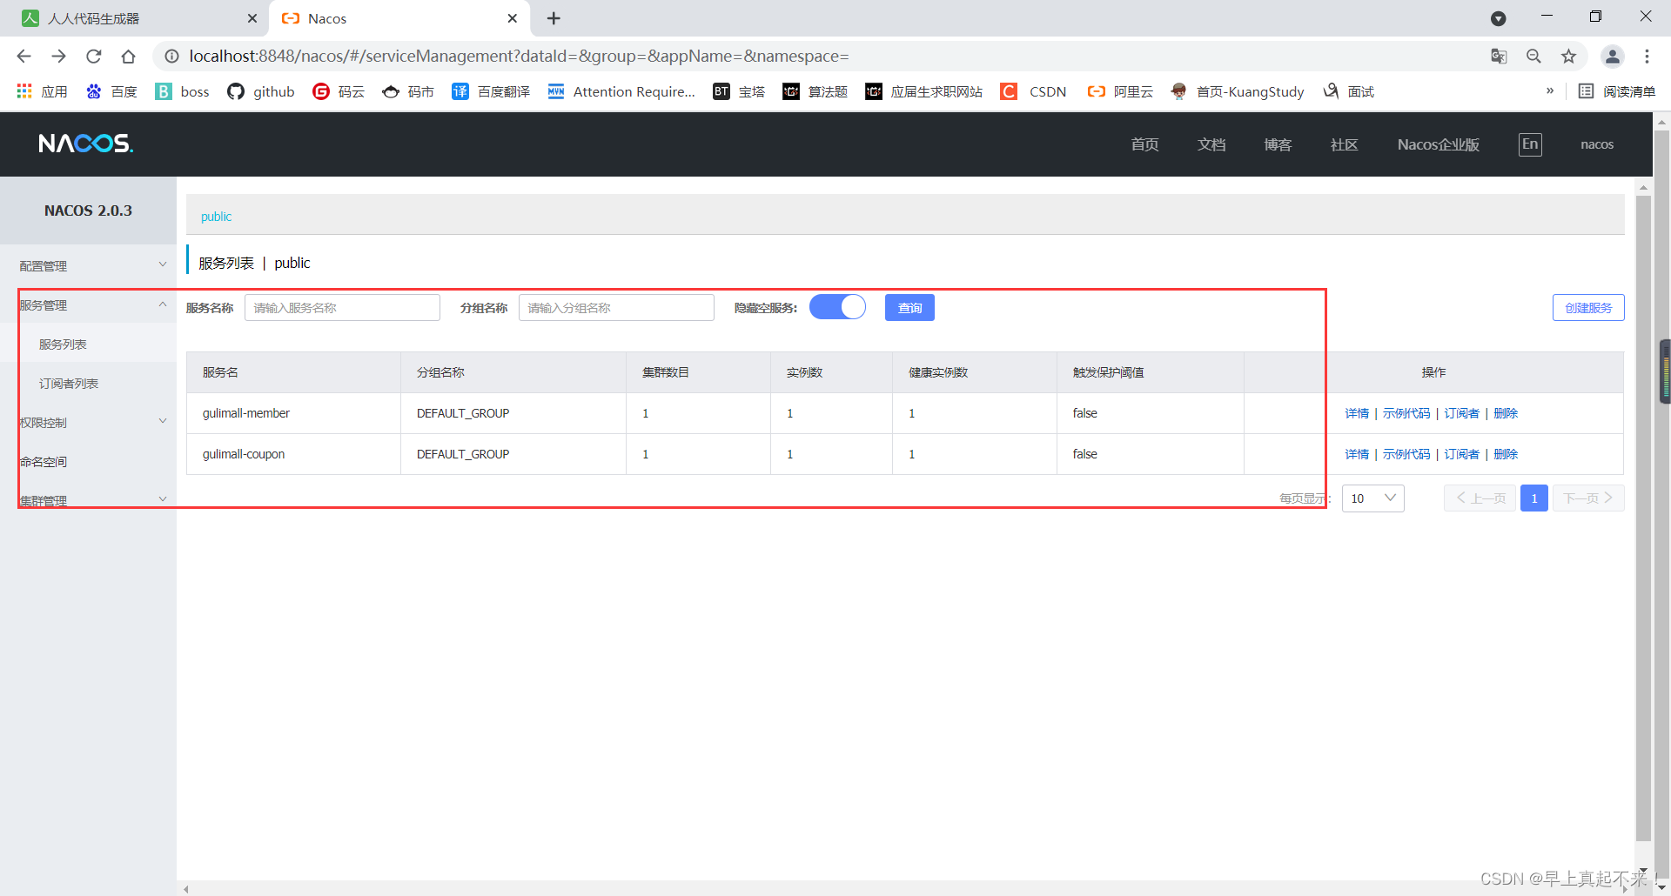This screenshot has height=896, width=1671.
Task: Open the Google Translate icon in address bar
Action: 1499,57
